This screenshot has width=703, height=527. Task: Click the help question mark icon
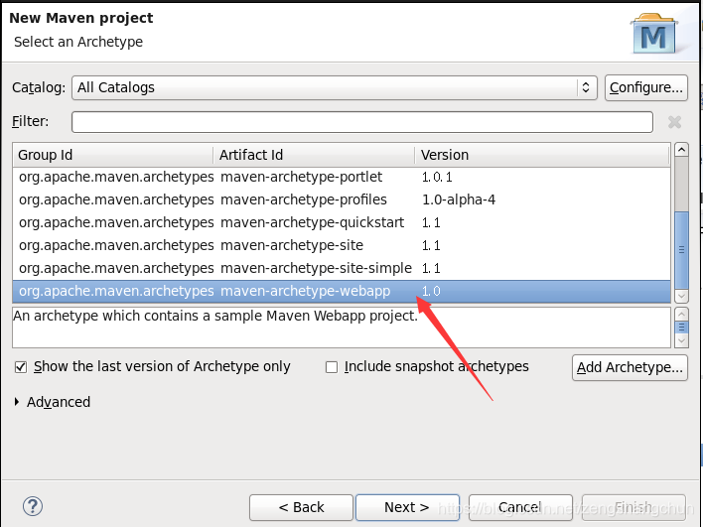[33, 506]
